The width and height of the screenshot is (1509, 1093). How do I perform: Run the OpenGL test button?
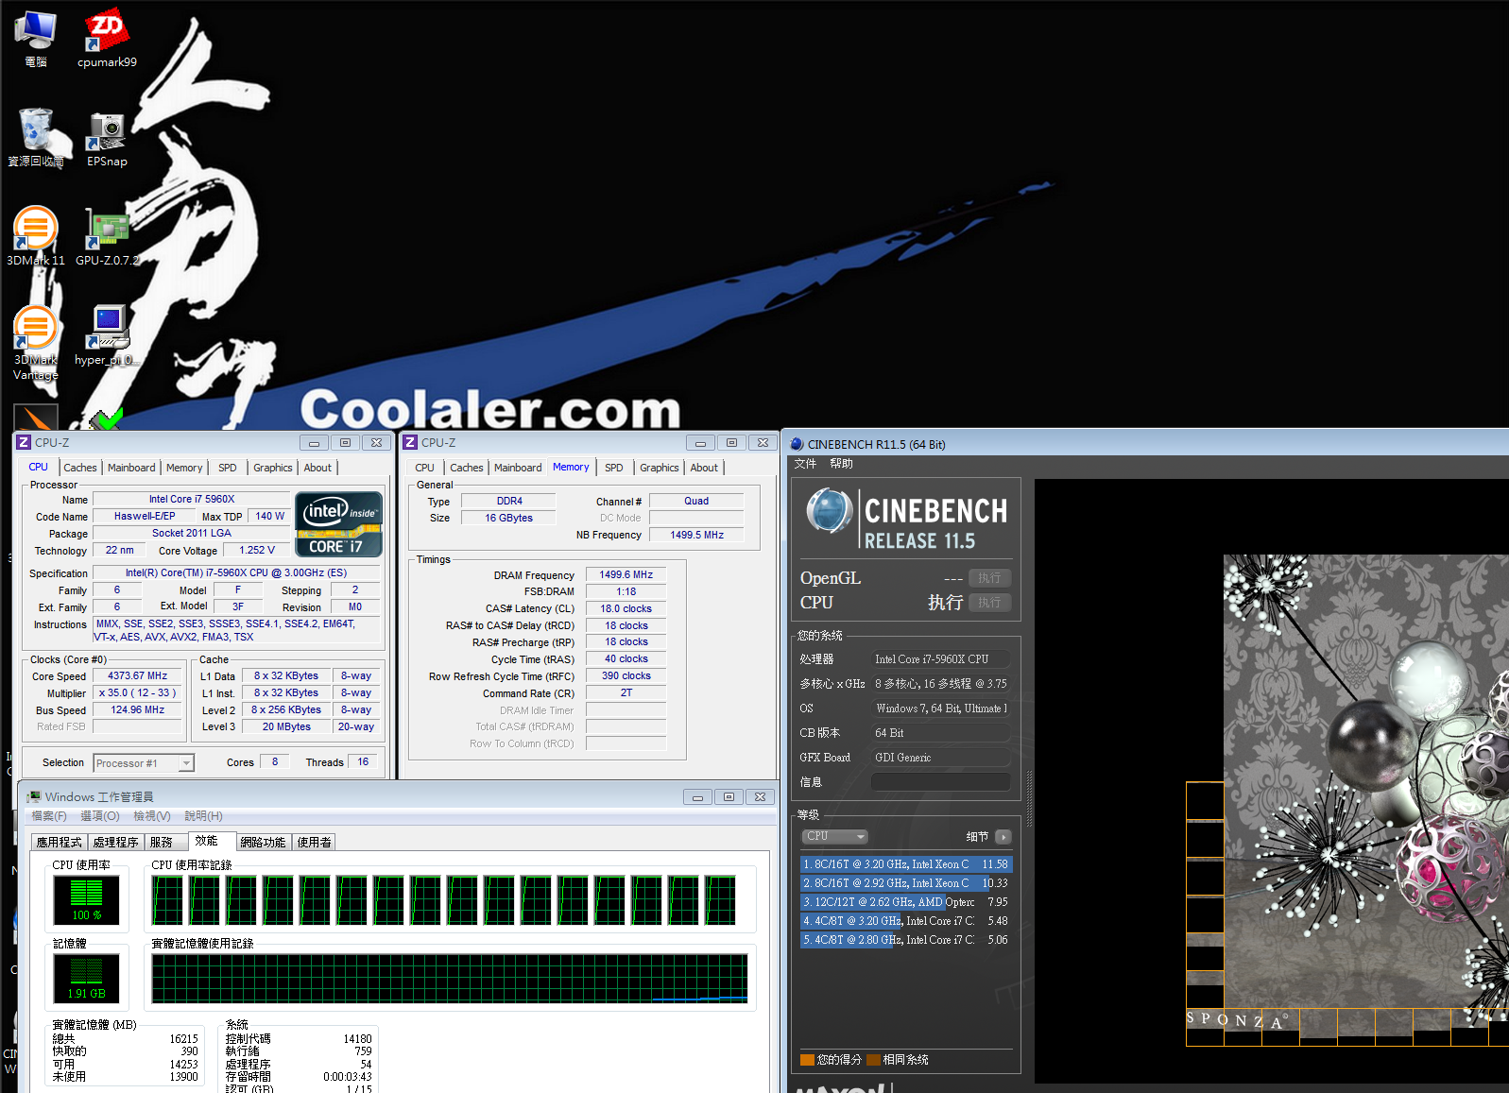tap(989, 578)
